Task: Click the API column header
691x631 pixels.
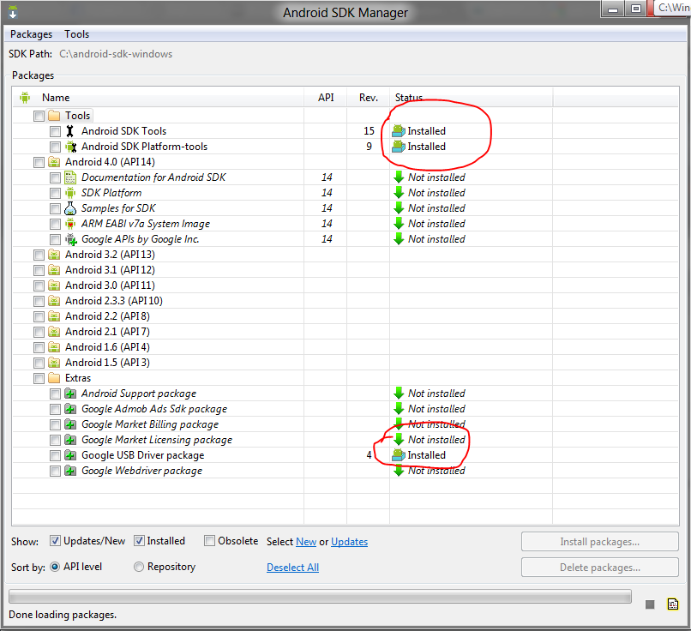Action: point(326,98)
